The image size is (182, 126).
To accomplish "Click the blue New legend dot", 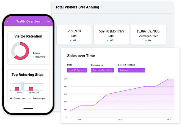I will click(x=34, y=53).
